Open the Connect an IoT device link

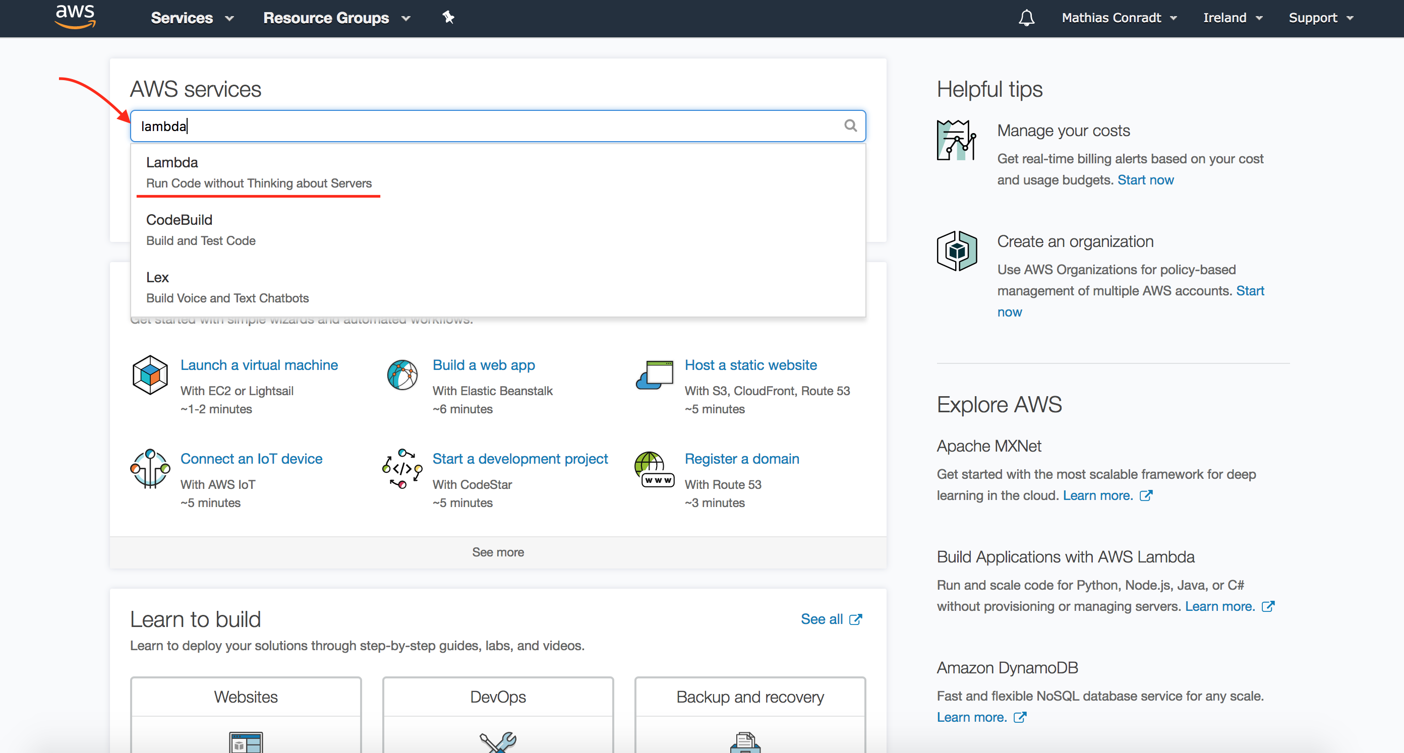point(251,459)
